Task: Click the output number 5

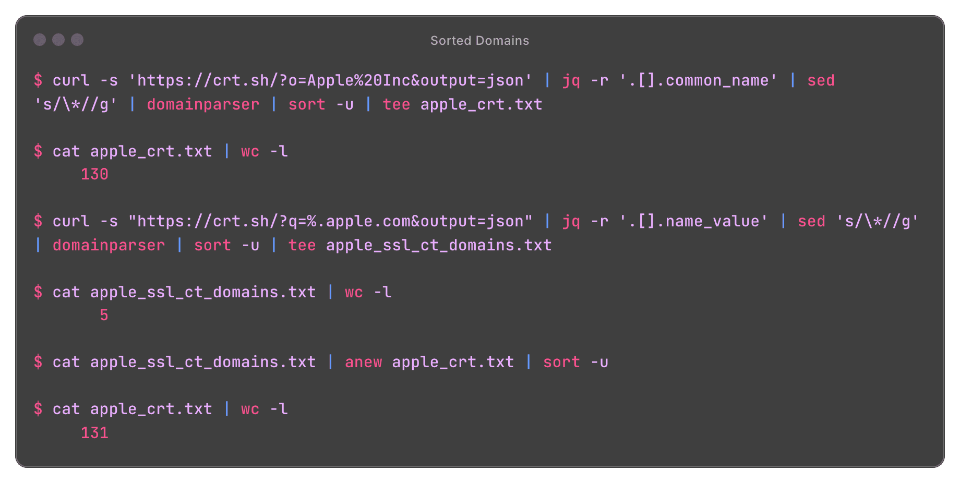Action: click(104, 315)
